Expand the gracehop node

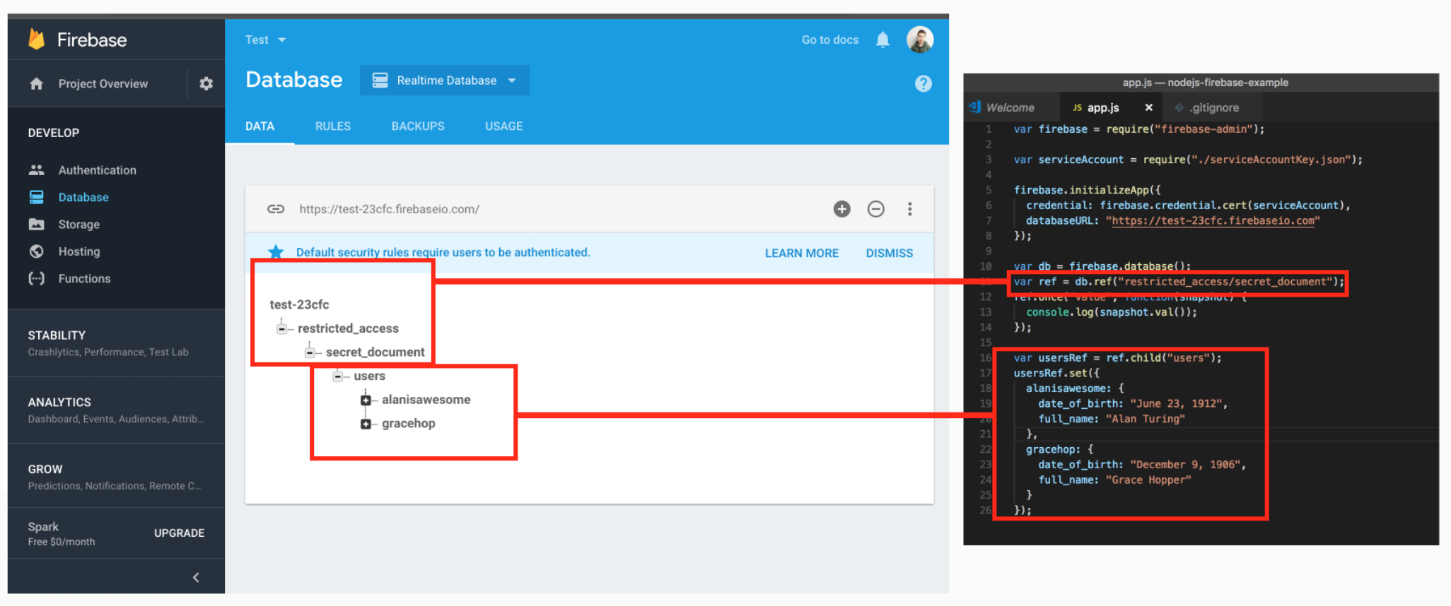[366, 424]
